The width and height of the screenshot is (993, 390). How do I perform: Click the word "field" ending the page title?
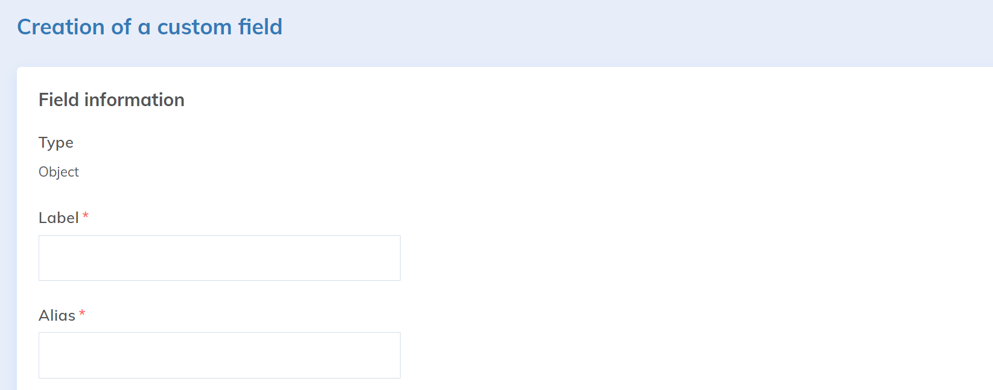tap(260, 27)
